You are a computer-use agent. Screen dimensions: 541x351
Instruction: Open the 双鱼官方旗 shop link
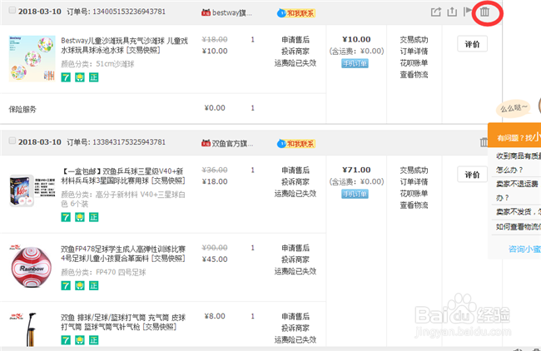pyautogui.click(x=232, y=143)
